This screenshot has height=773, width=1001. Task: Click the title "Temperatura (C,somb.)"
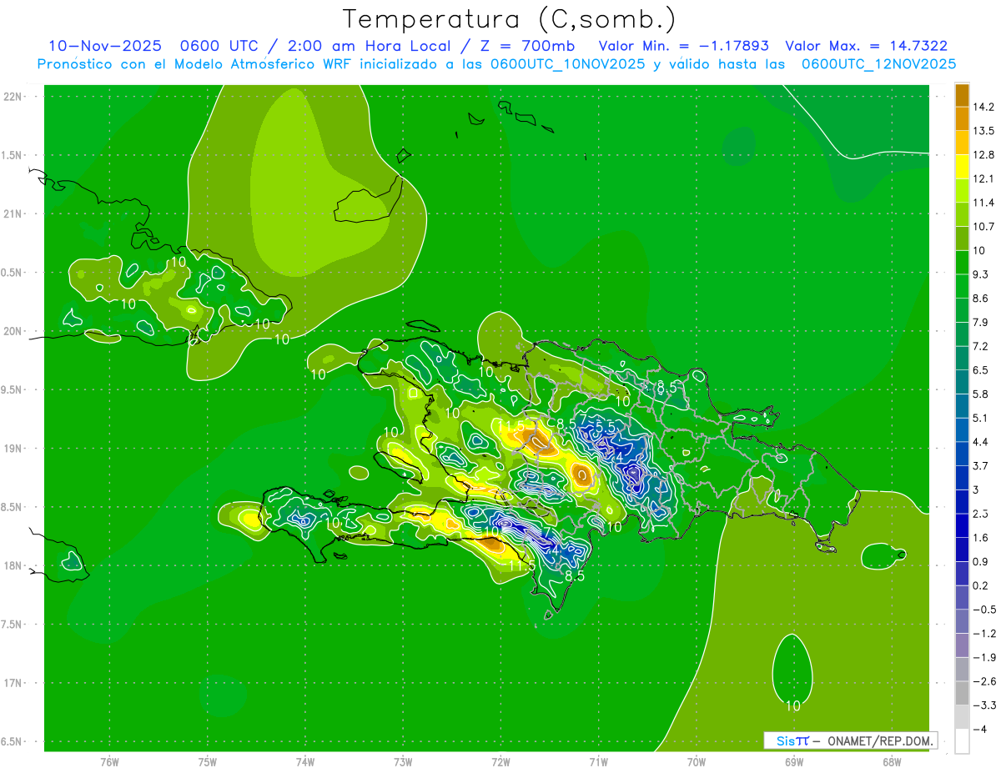tap(510, 19)
